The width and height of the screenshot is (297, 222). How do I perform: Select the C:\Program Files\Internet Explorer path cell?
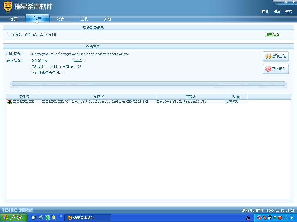tap(95, 101)
